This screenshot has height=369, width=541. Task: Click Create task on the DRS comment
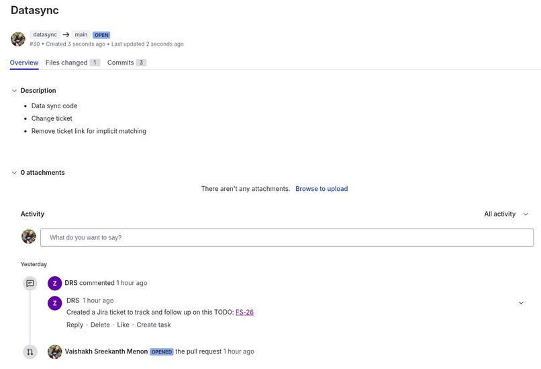(154, 325)
